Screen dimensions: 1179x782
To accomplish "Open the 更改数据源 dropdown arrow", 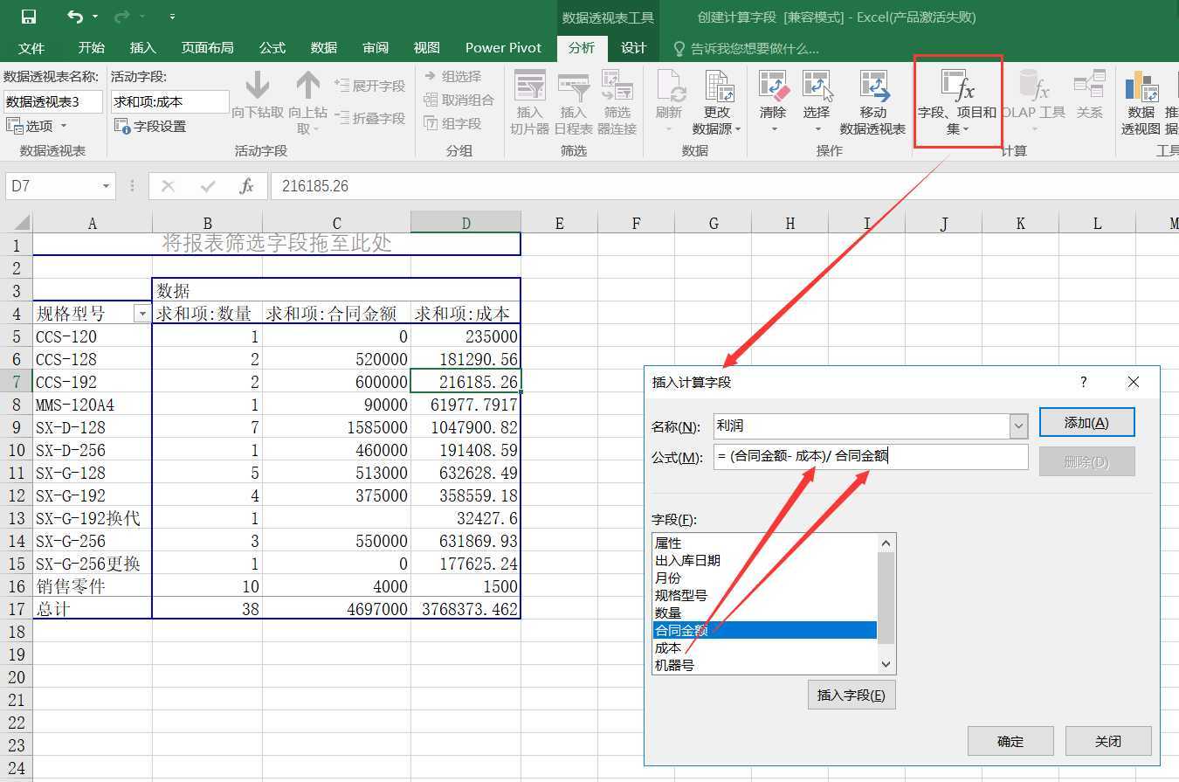I will (x=738, y=129).
